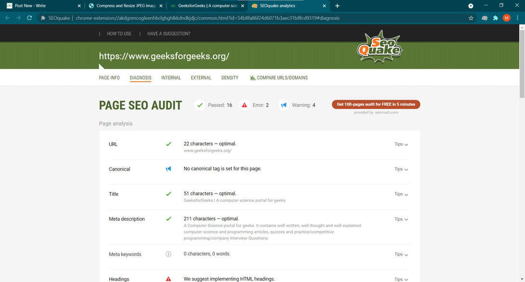Click the SeoQuake logo
The image size is (525, 282).
(380, 47)
